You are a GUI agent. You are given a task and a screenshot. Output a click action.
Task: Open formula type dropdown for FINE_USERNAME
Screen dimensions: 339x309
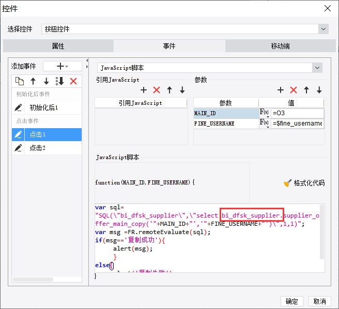point(265,123)
